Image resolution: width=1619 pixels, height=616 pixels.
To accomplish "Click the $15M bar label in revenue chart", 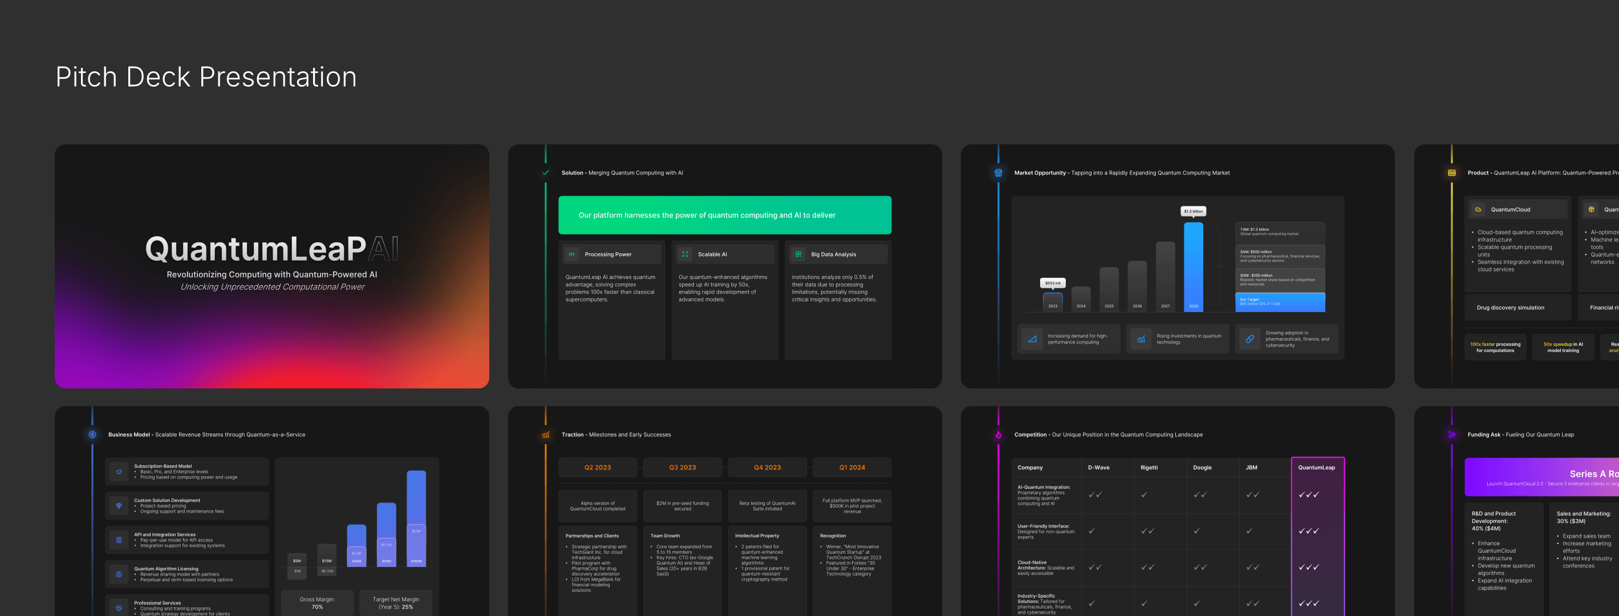I will coord(327,561).
